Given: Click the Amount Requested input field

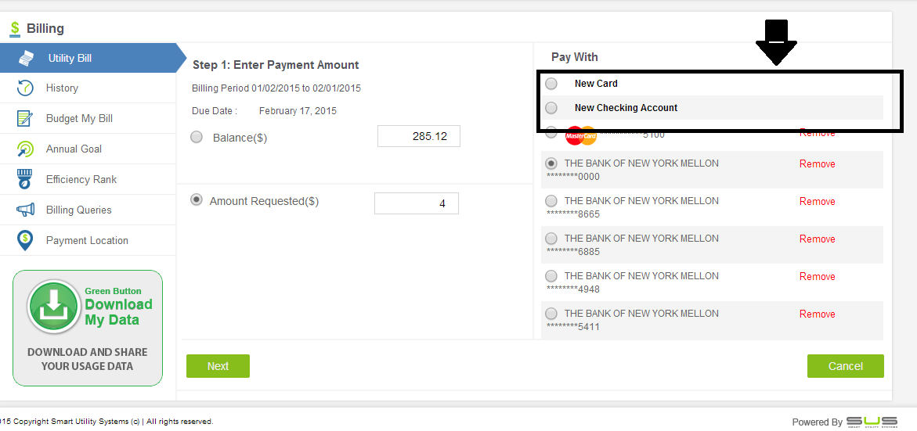Looking at the screenshot, I should tap(416, 203).
